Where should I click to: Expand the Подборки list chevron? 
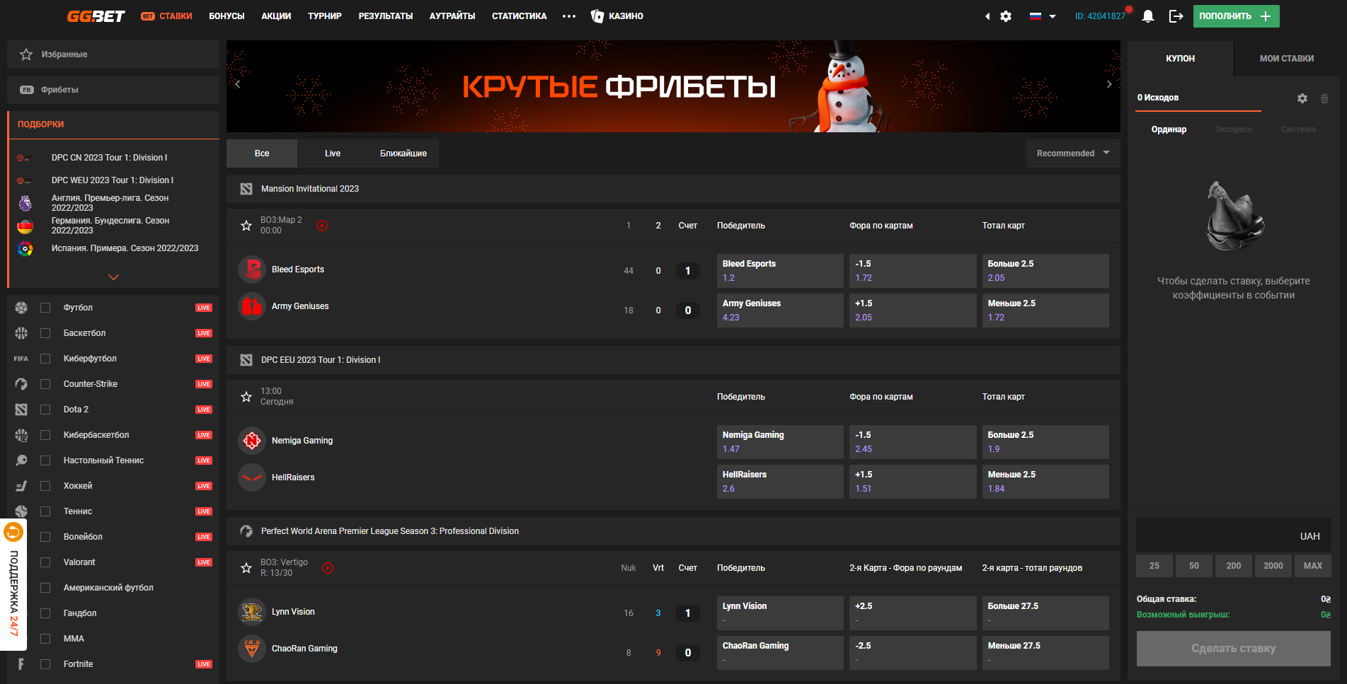pos(113,277)
